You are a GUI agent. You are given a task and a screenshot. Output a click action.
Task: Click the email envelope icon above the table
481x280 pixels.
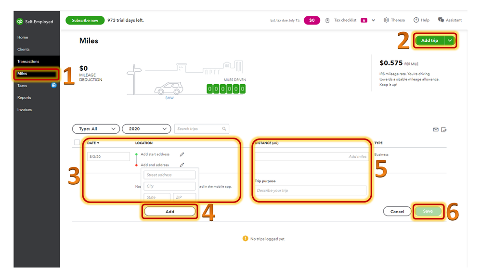coord(436,129)
